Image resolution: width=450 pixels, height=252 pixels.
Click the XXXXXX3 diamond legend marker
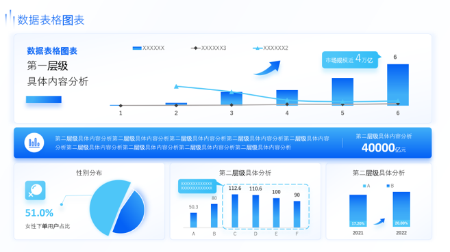point(195,48)
